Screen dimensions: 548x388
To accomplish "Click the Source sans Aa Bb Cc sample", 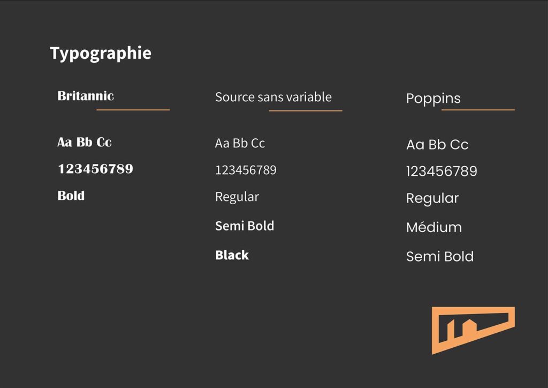I will [x=240, y=143].
